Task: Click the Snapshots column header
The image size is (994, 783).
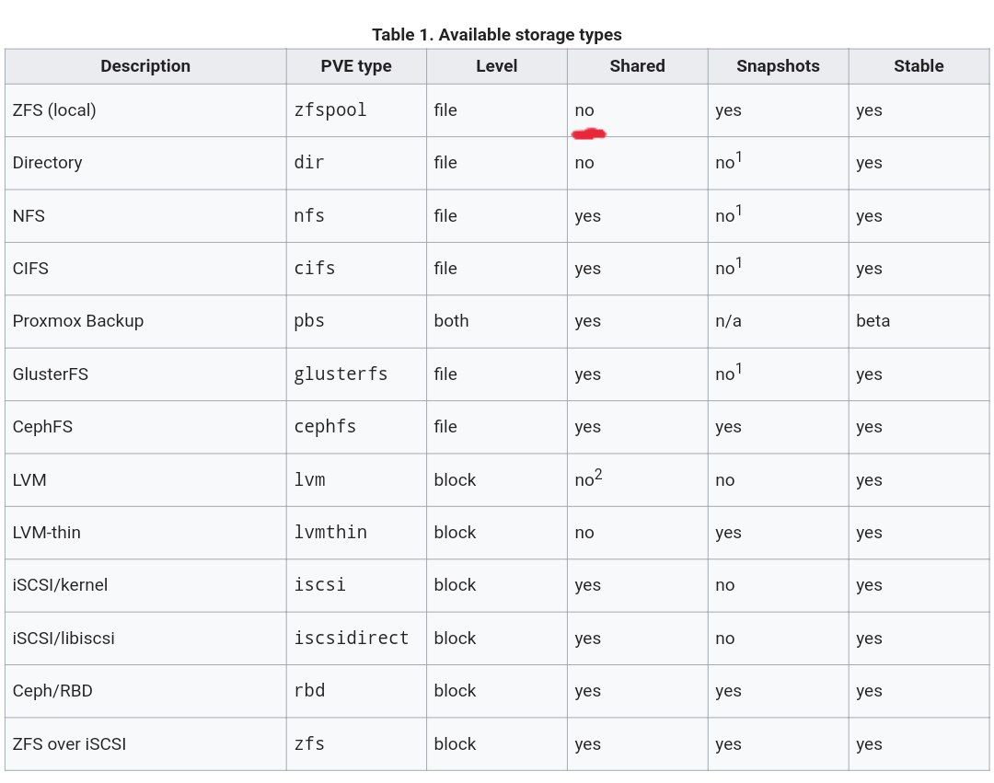Action: 778,66
